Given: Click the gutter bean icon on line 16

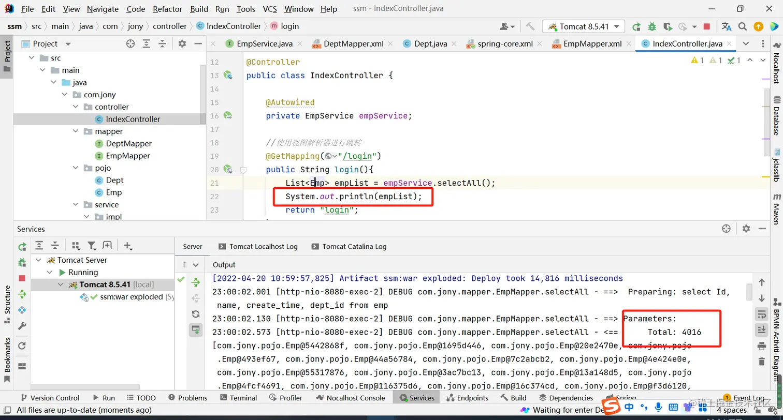Looking at the screenshot, I should (x=228, y=116).
